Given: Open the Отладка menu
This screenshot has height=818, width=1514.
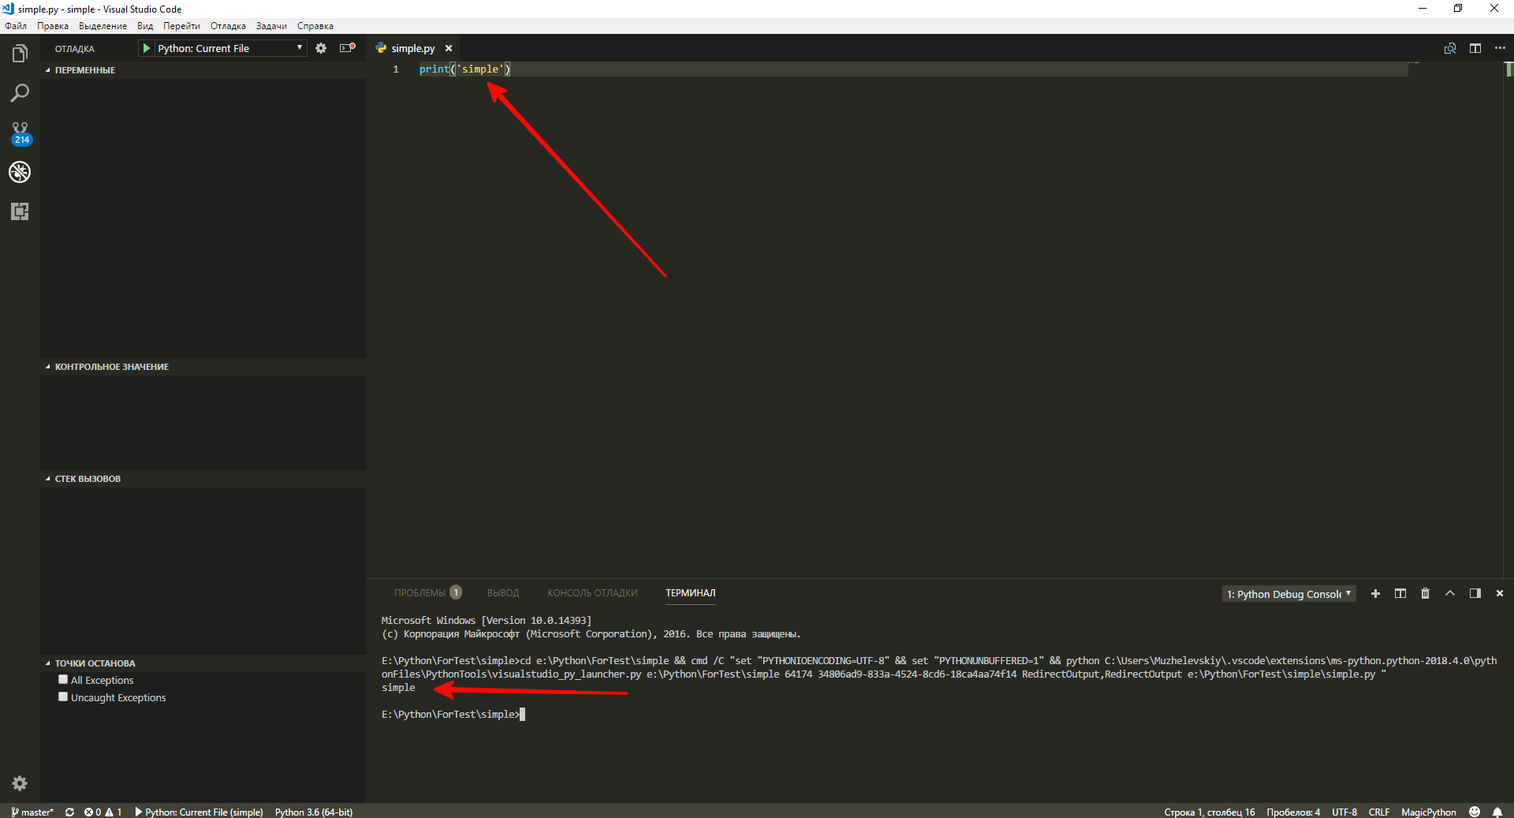Looking at the screenshot, I should [x=227, y=25].
